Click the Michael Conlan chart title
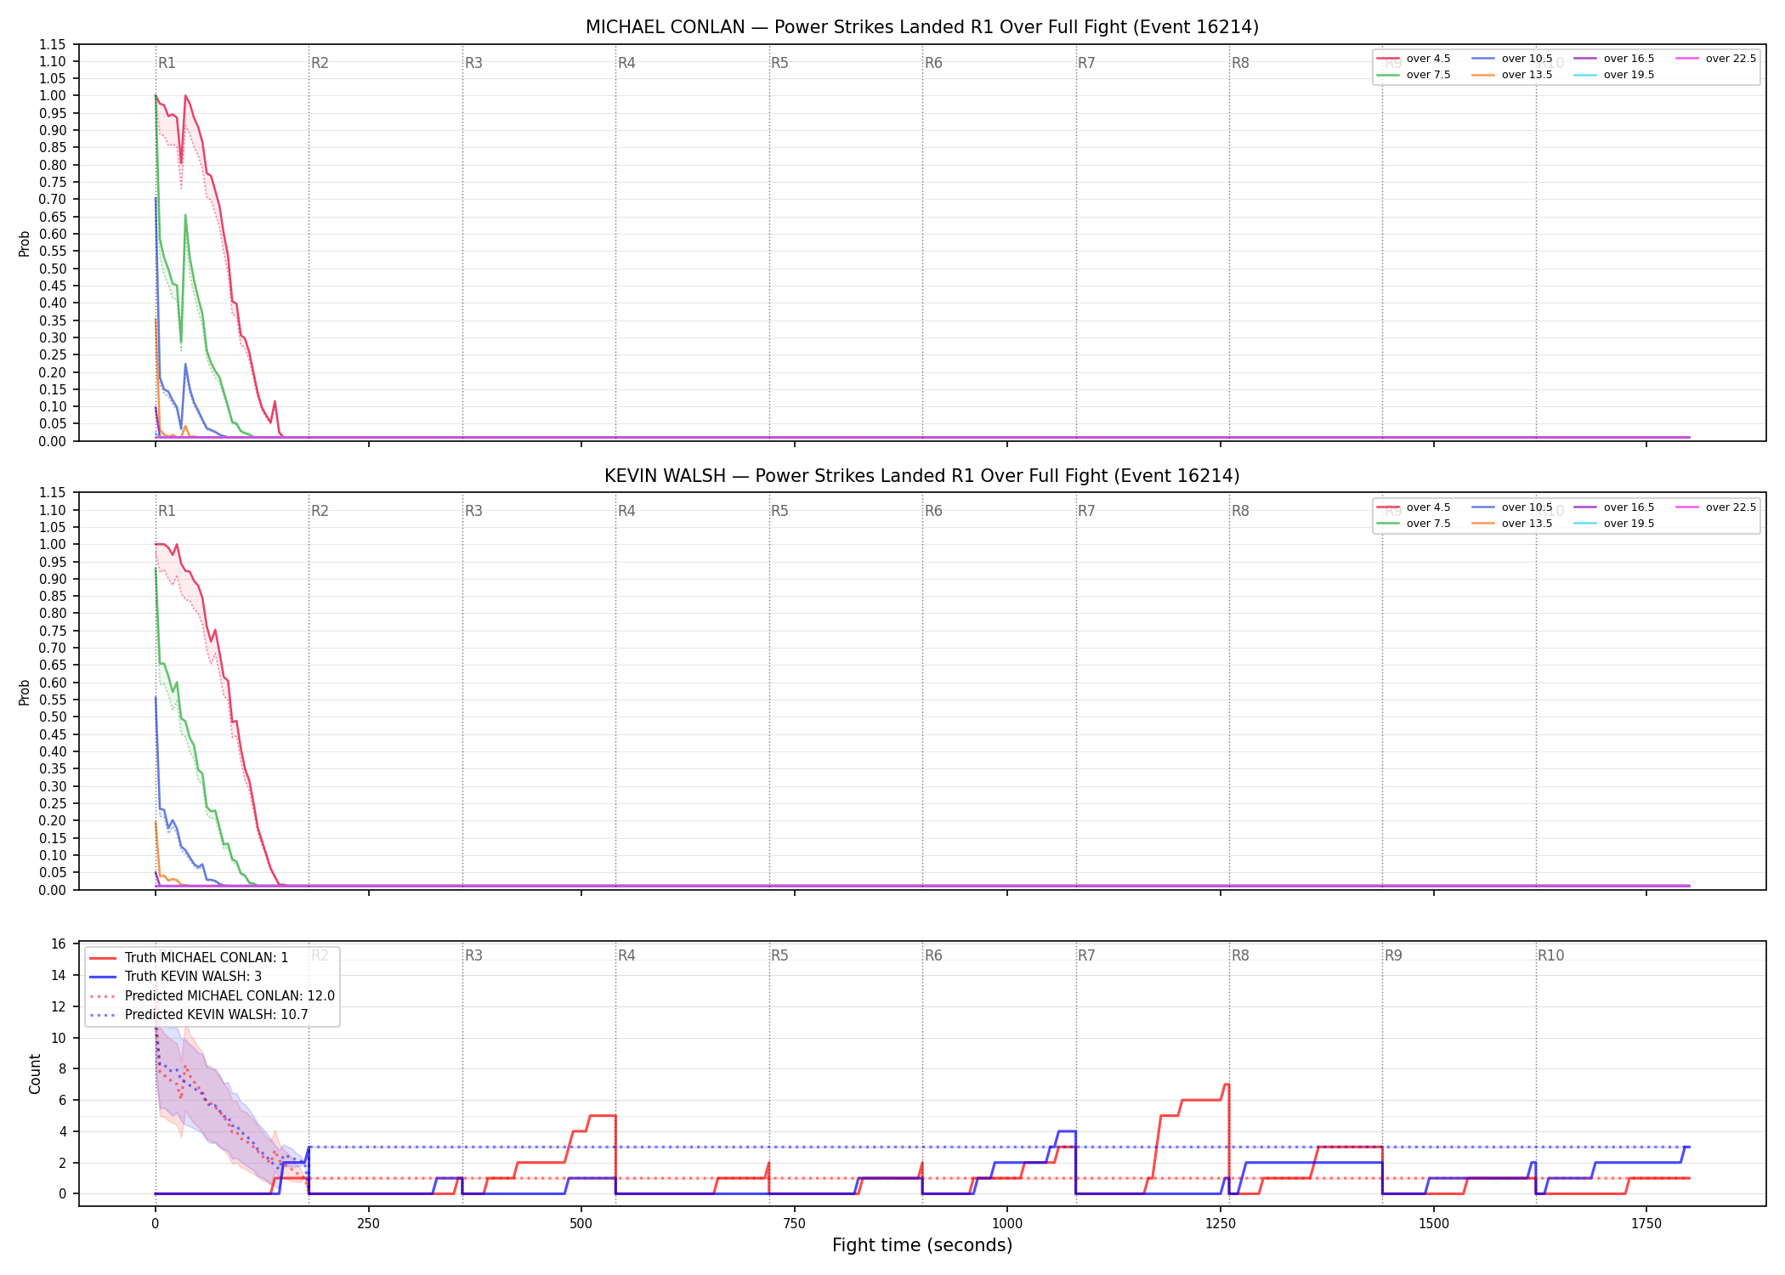The image size is (1785, 1275). tap(922, 27)
